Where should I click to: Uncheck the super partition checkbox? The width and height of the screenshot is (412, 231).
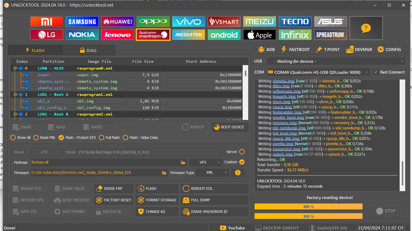coord(27,75)
